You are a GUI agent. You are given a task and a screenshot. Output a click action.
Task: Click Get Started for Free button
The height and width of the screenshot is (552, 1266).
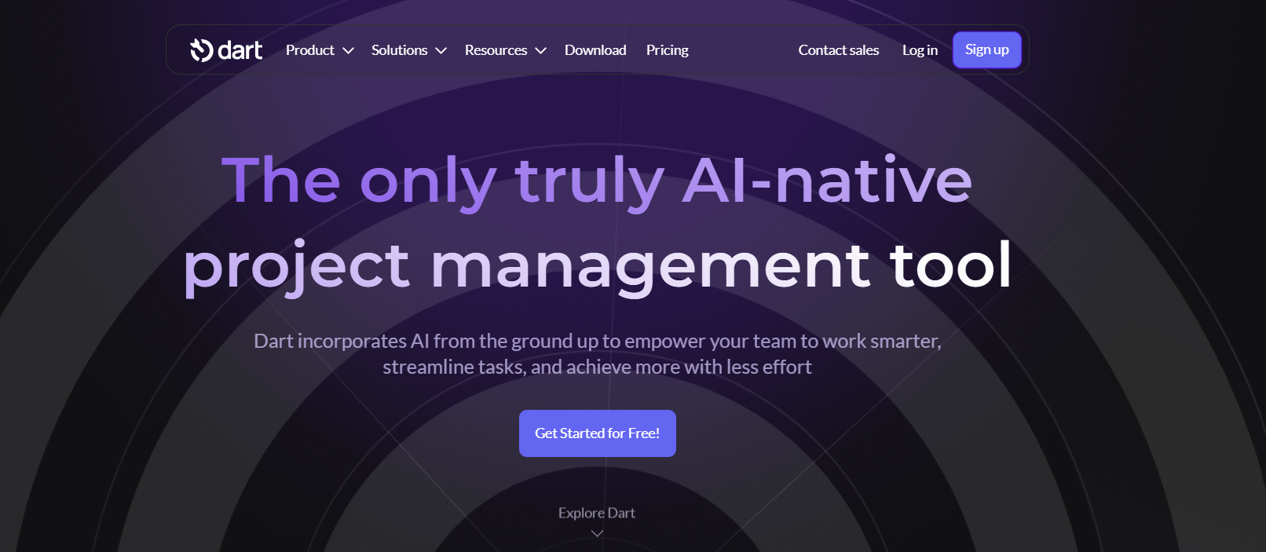(598, 433)
